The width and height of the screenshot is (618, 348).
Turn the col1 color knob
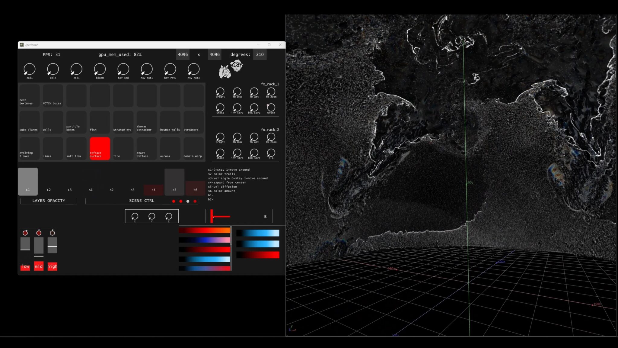click(29, 69)
